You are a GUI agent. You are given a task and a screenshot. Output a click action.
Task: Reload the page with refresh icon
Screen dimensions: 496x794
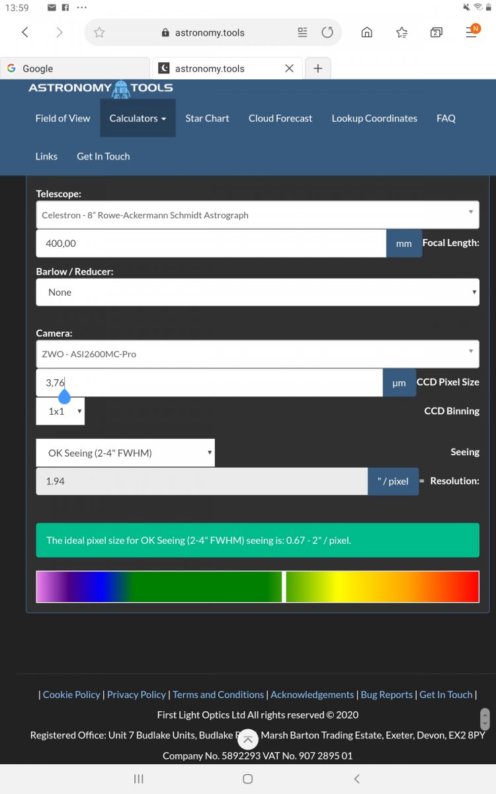(327, 32)
